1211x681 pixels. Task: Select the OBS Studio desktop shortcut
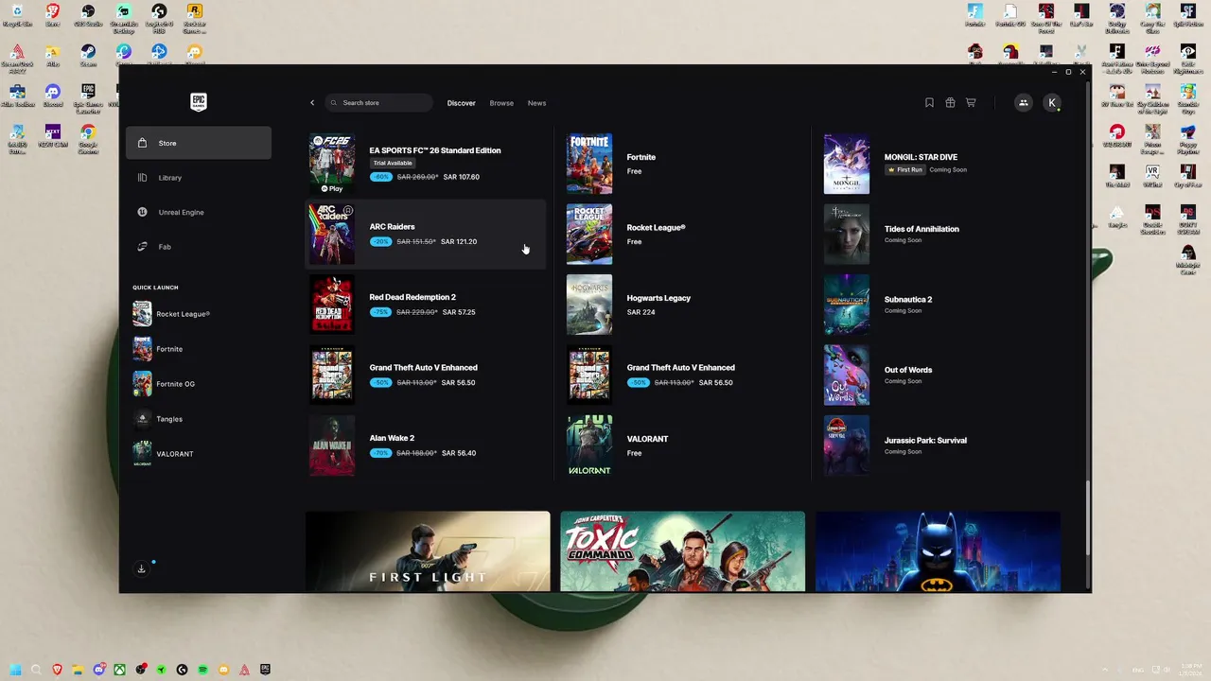[x=88, y=15]
